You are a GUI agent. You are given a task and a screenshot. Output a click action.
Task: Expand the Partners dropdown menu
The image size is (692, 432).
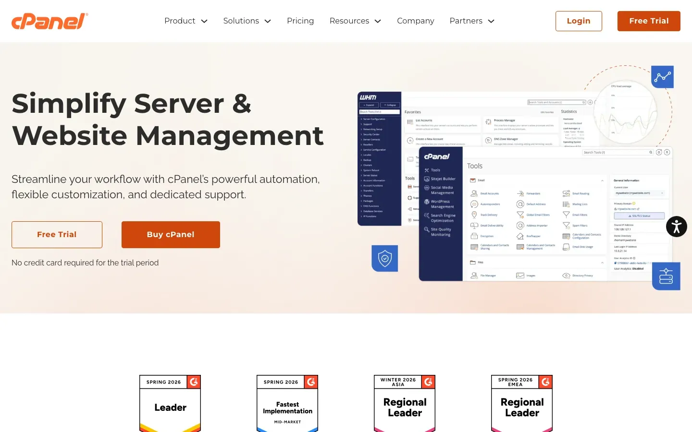(472, 21)
